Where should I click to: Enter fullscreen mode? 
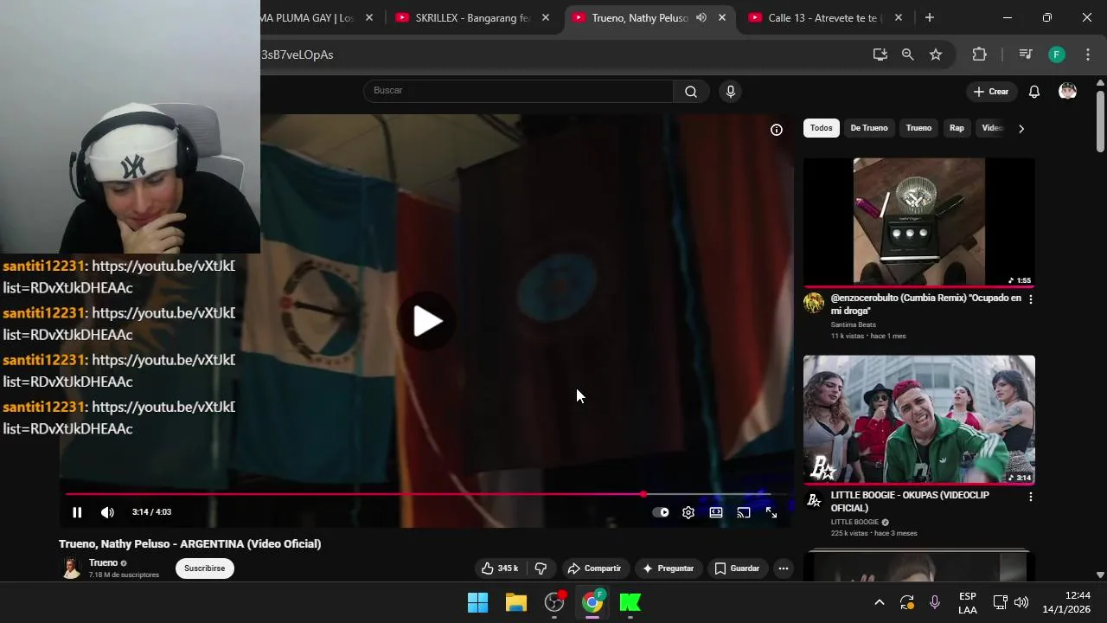click(771, 512)
